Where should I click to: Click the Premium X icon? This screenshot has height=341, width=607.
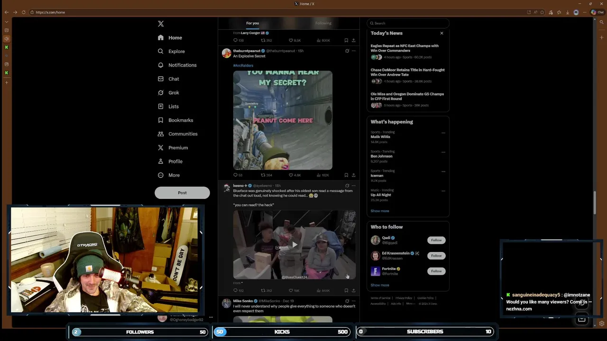click(x=161, y=147)
